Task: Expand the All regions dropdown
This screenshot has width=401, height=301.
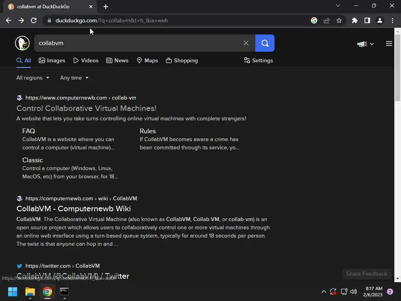Action: pos(33,78)
